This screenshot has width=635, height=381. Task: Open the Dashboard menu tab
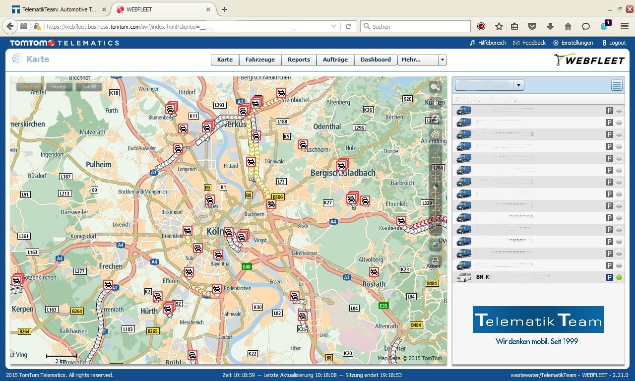[x=376, y=60]
